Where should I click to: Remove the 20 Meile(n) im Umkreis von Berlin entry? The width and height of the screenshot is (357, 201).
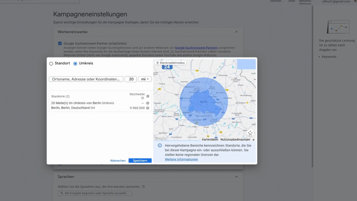[x=147, y=103]
